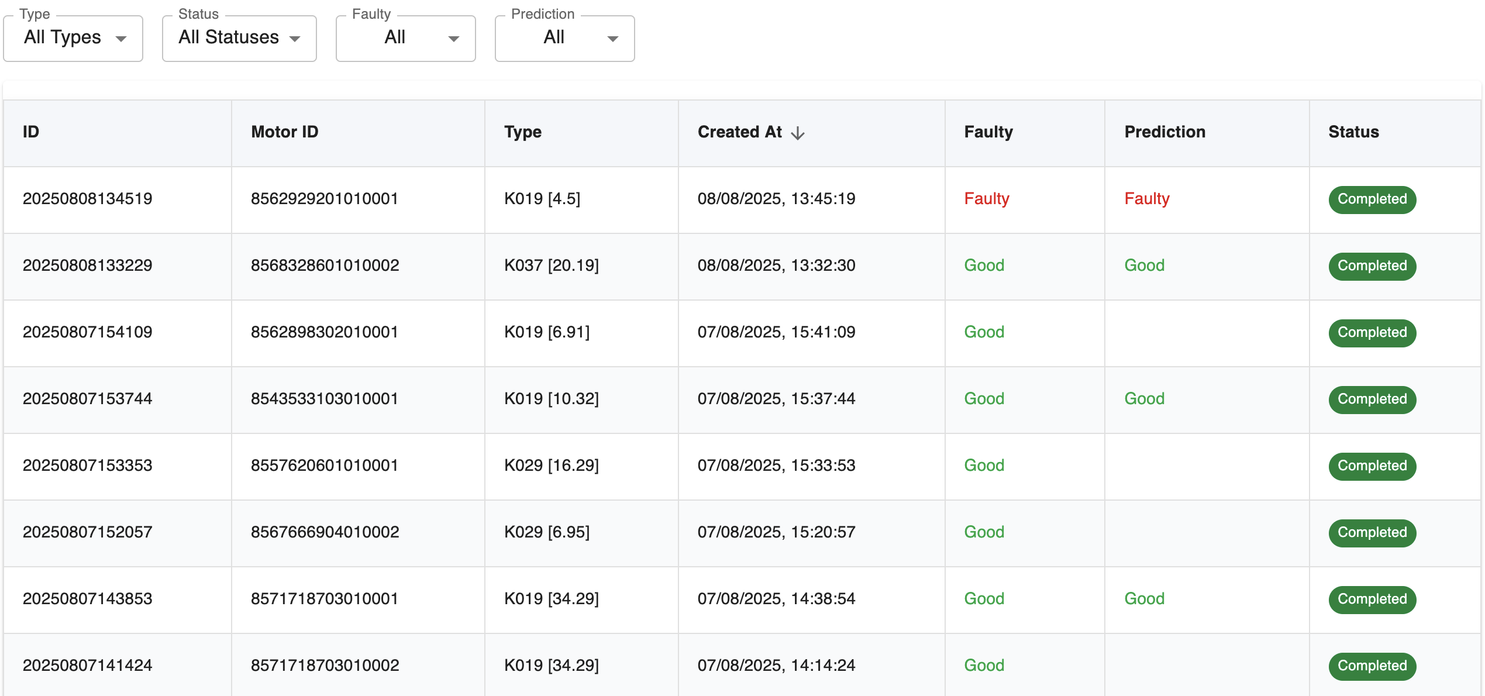Click the Faulty column header

coord(988,132)
